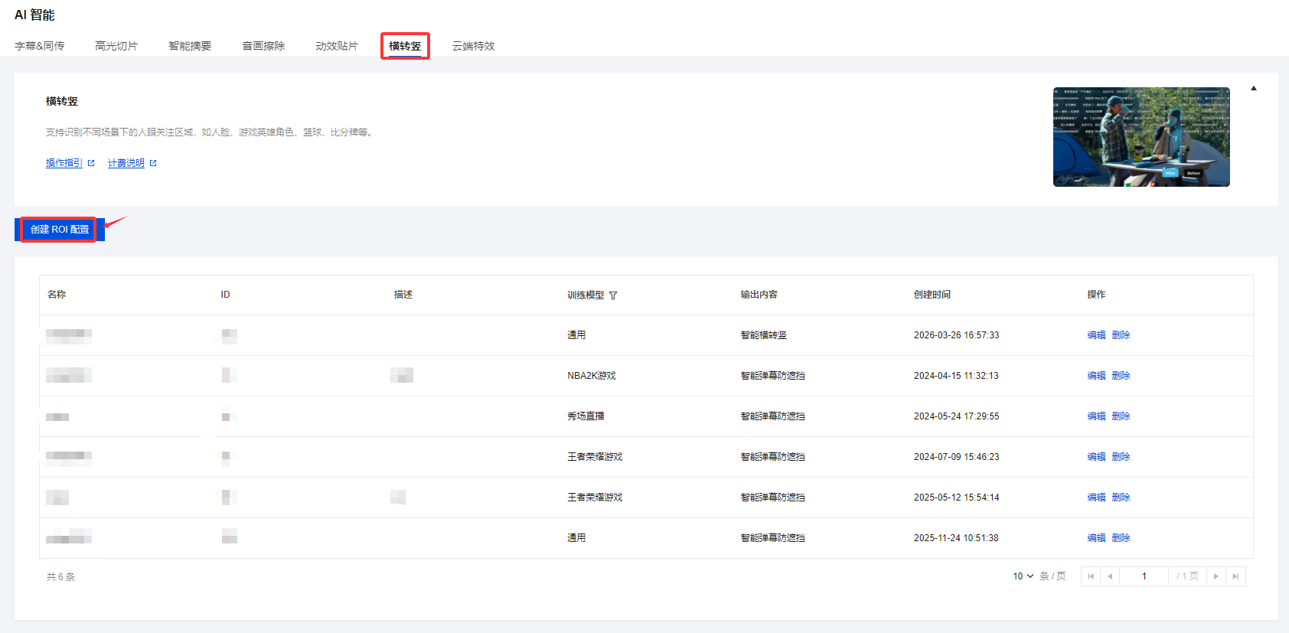Click the external-link icon beside 操作指引

coord(91,163)
